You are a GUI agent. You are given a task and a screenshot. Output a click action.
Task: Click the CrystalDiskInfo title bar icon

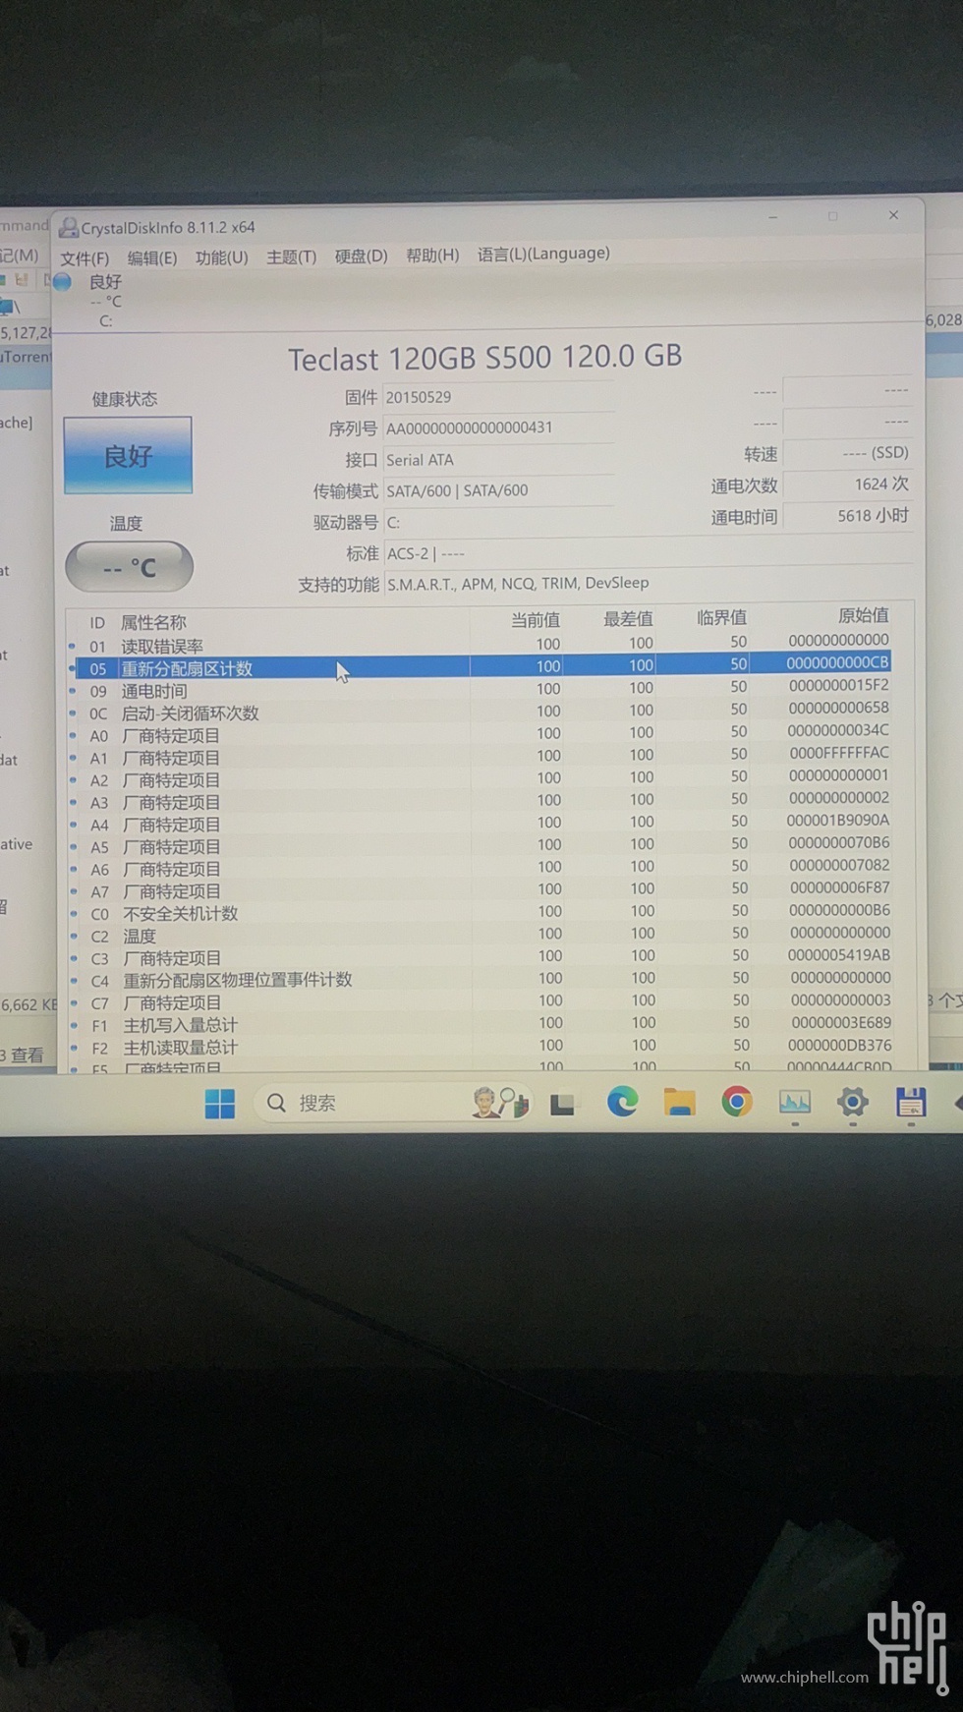pyautogui.click(x=69, y=228)
